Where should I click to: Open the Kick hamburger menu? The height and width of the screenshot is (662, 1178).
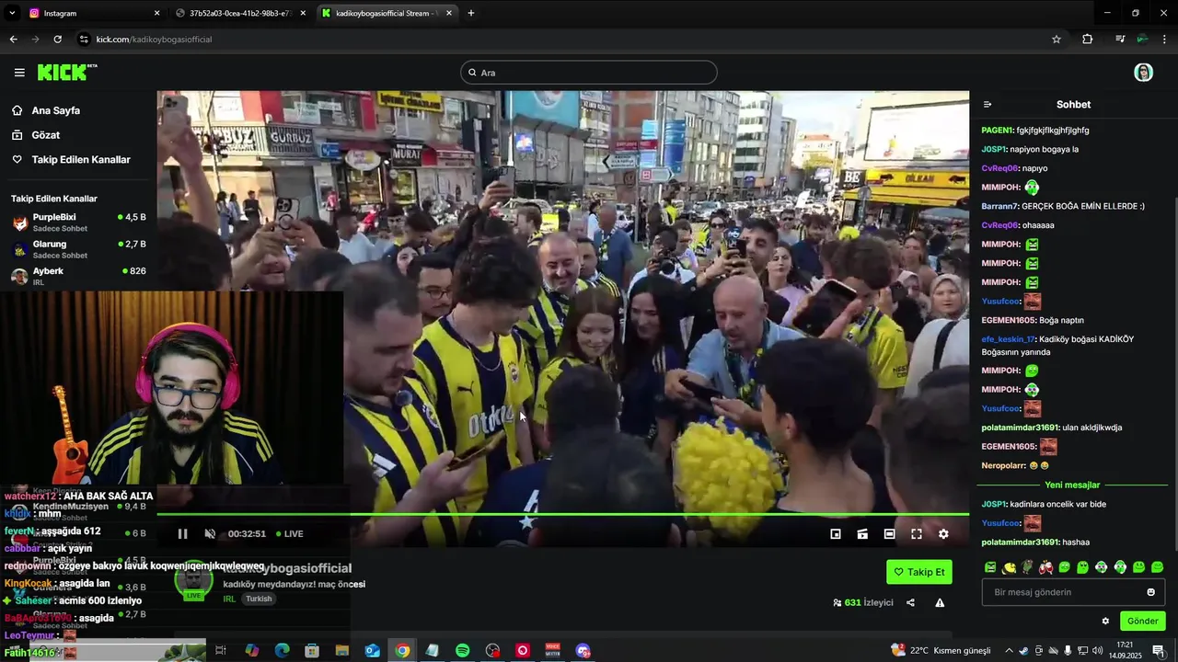[19, 73]
